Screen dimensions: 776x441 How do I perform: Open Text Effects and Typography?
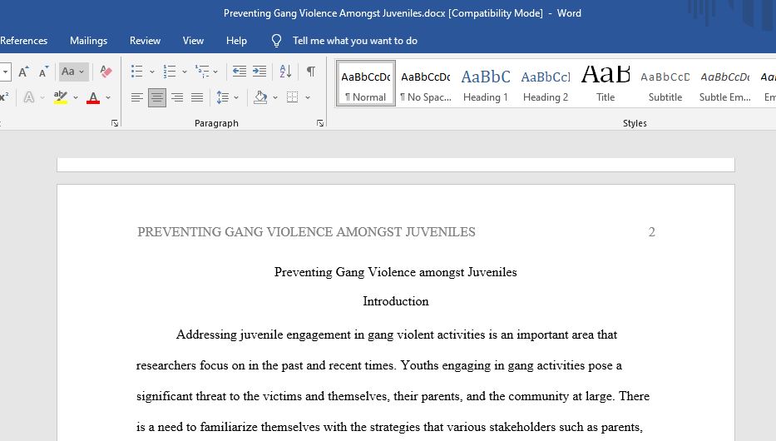(29, 97)
